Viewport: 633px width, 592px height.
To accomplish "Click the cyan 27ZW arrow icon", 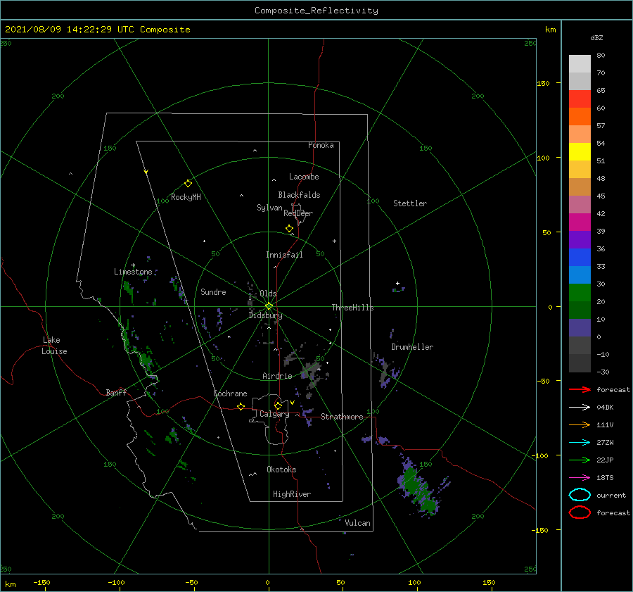I will pos(580,443).
